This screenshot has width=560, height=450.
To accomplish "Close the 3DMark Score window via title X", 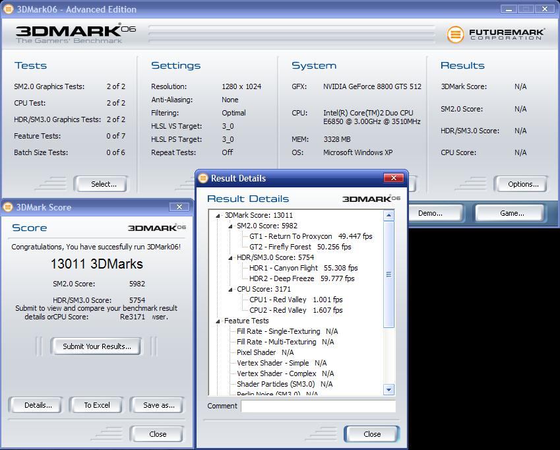I will (x=179, y=207).
